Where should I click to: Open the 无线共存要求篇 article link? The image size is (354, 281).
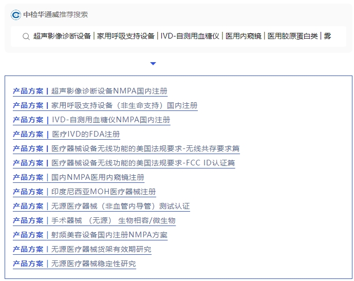coord(145,148)
